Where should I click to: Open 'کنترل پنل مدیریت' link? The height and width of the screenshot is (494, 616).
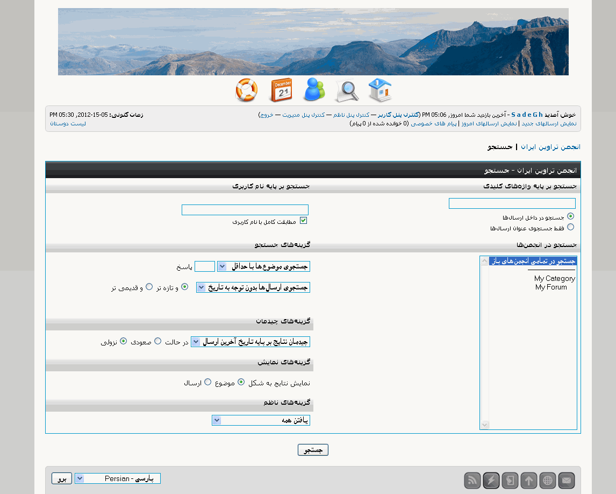pos(303,115)
